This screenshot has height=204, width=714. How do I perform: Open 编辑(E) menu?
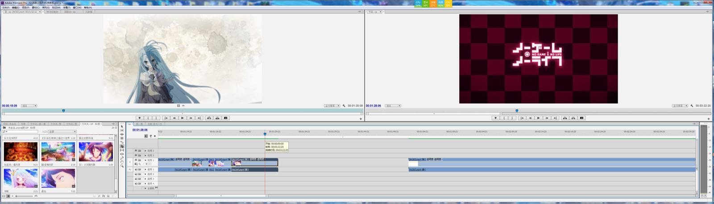tap(16, 8)
